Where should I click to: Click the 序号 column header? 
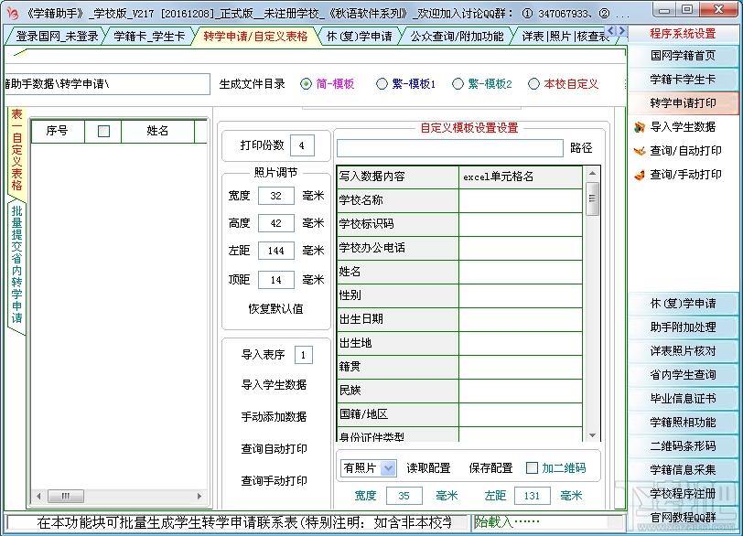pos(58,131)
